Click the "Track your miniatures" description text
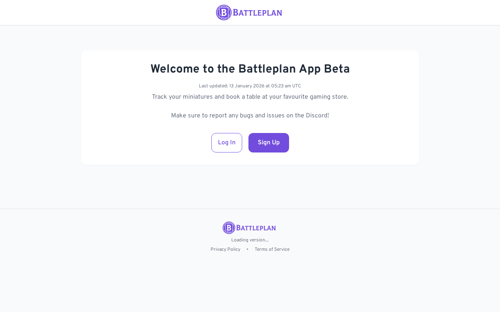Viewport: 500px width, 312px height. 250,97
